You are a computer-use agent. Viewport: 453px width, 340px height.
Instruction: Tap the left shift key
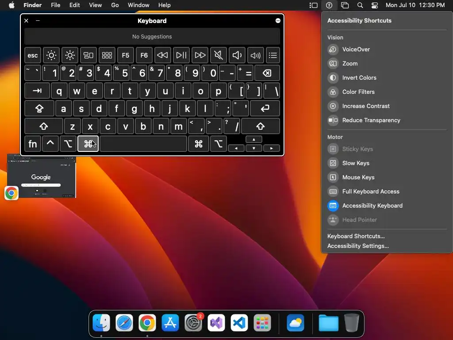point(44,126)
